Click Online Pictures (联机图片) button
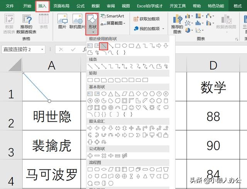The width and height of the screenshot is (247, 189). [x=77, y=22]
